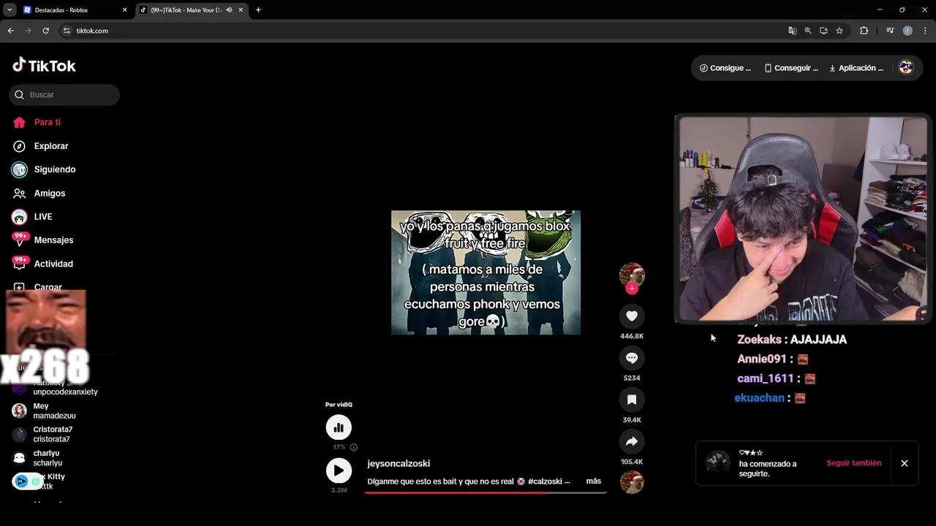
Task: Open the zoom magnifier icon
Action: 808,31
